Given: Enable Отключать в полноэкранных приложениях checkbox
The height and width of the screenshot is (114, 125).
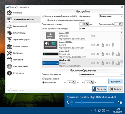Looking at the screenshot, I should [x=46, y=20].
